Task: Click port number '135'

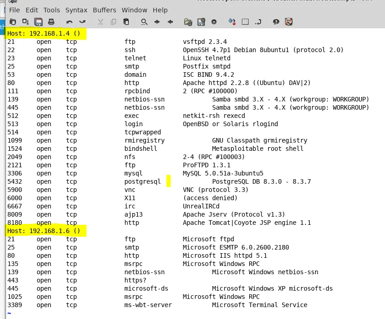Action: click(13, 264)
